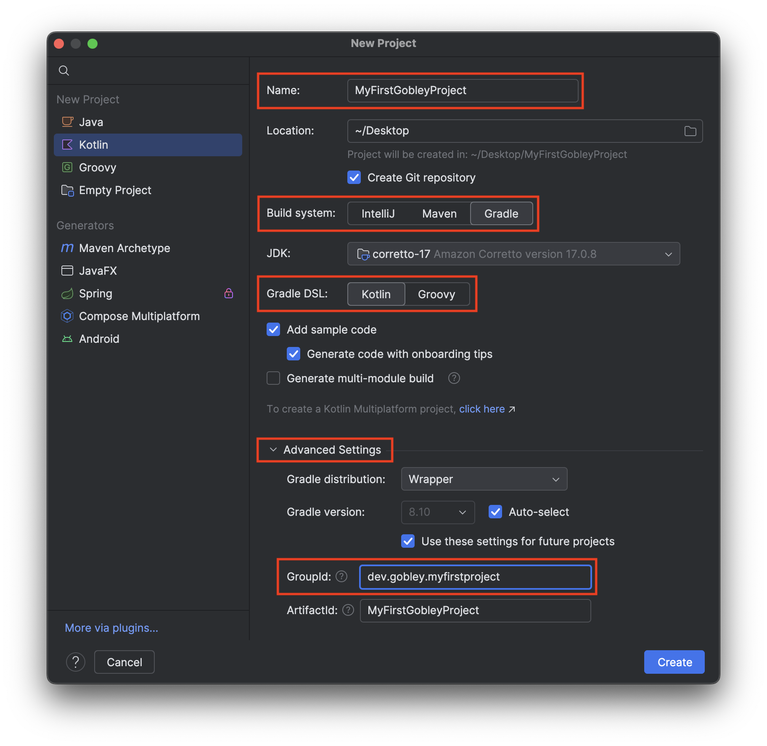This screenshot has height=746, width=767.
Task: Enable Generate multi-module build
Action: pos(273,378)
